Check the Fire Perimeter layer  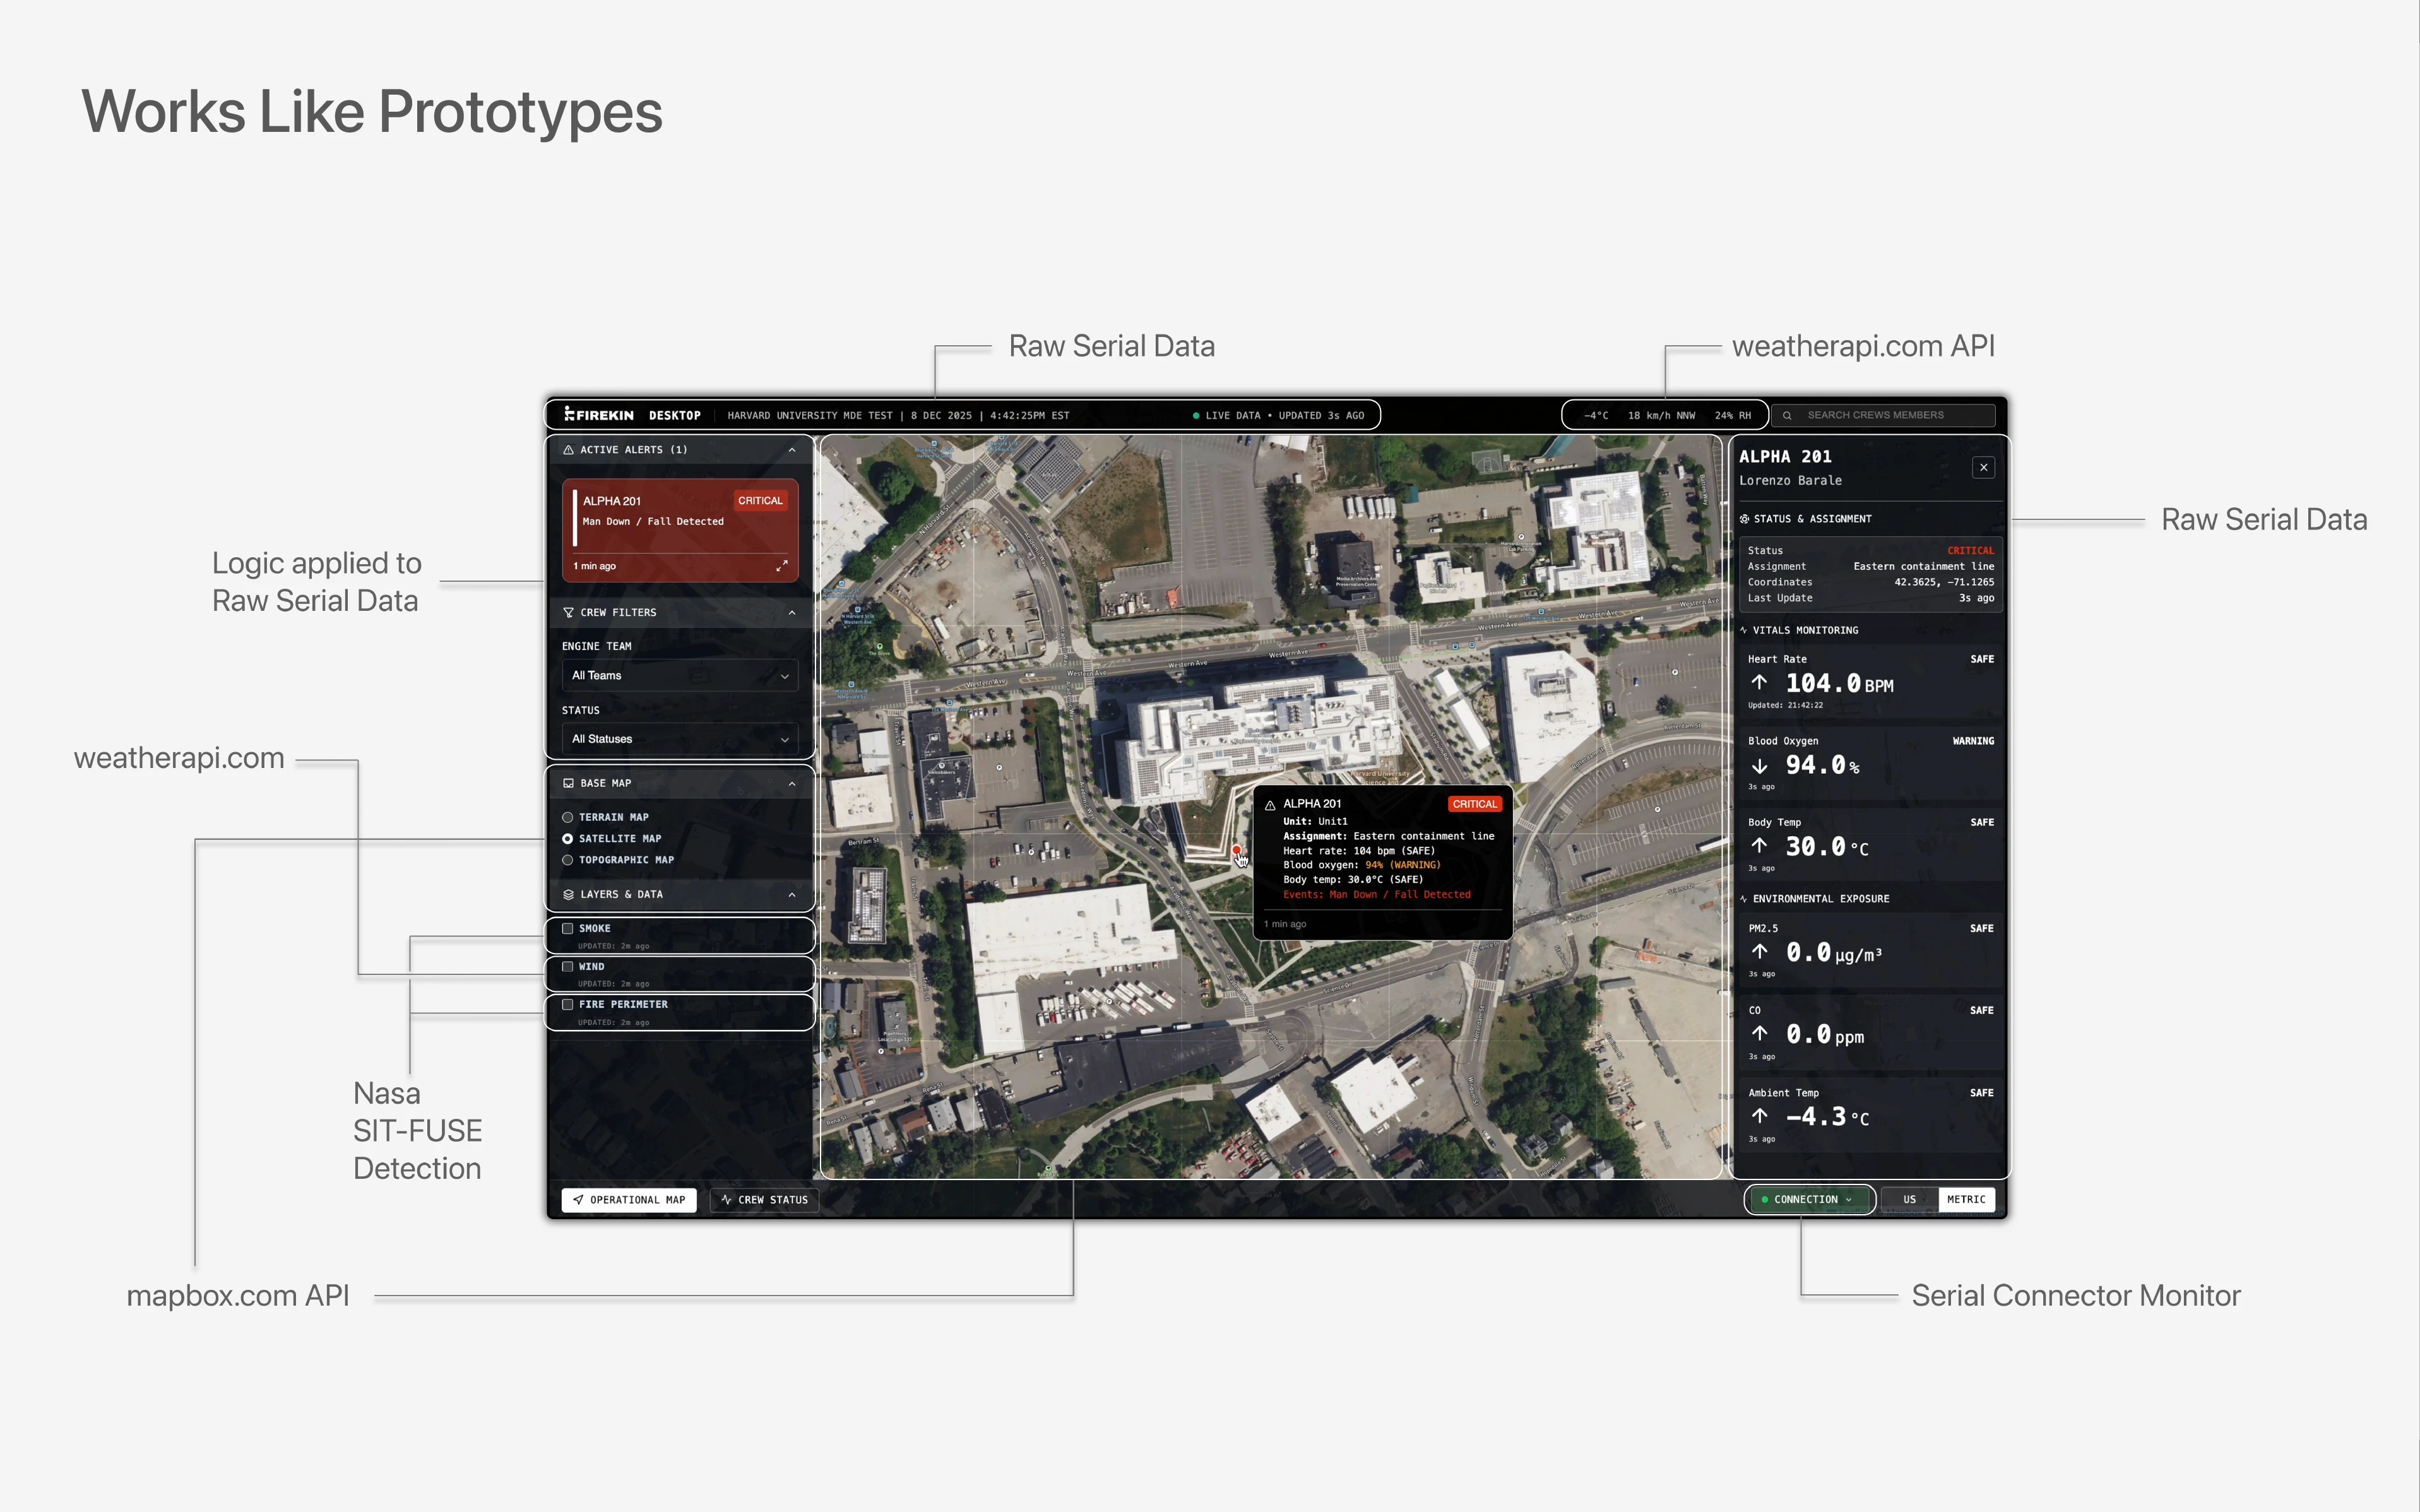coord(568,1005)
